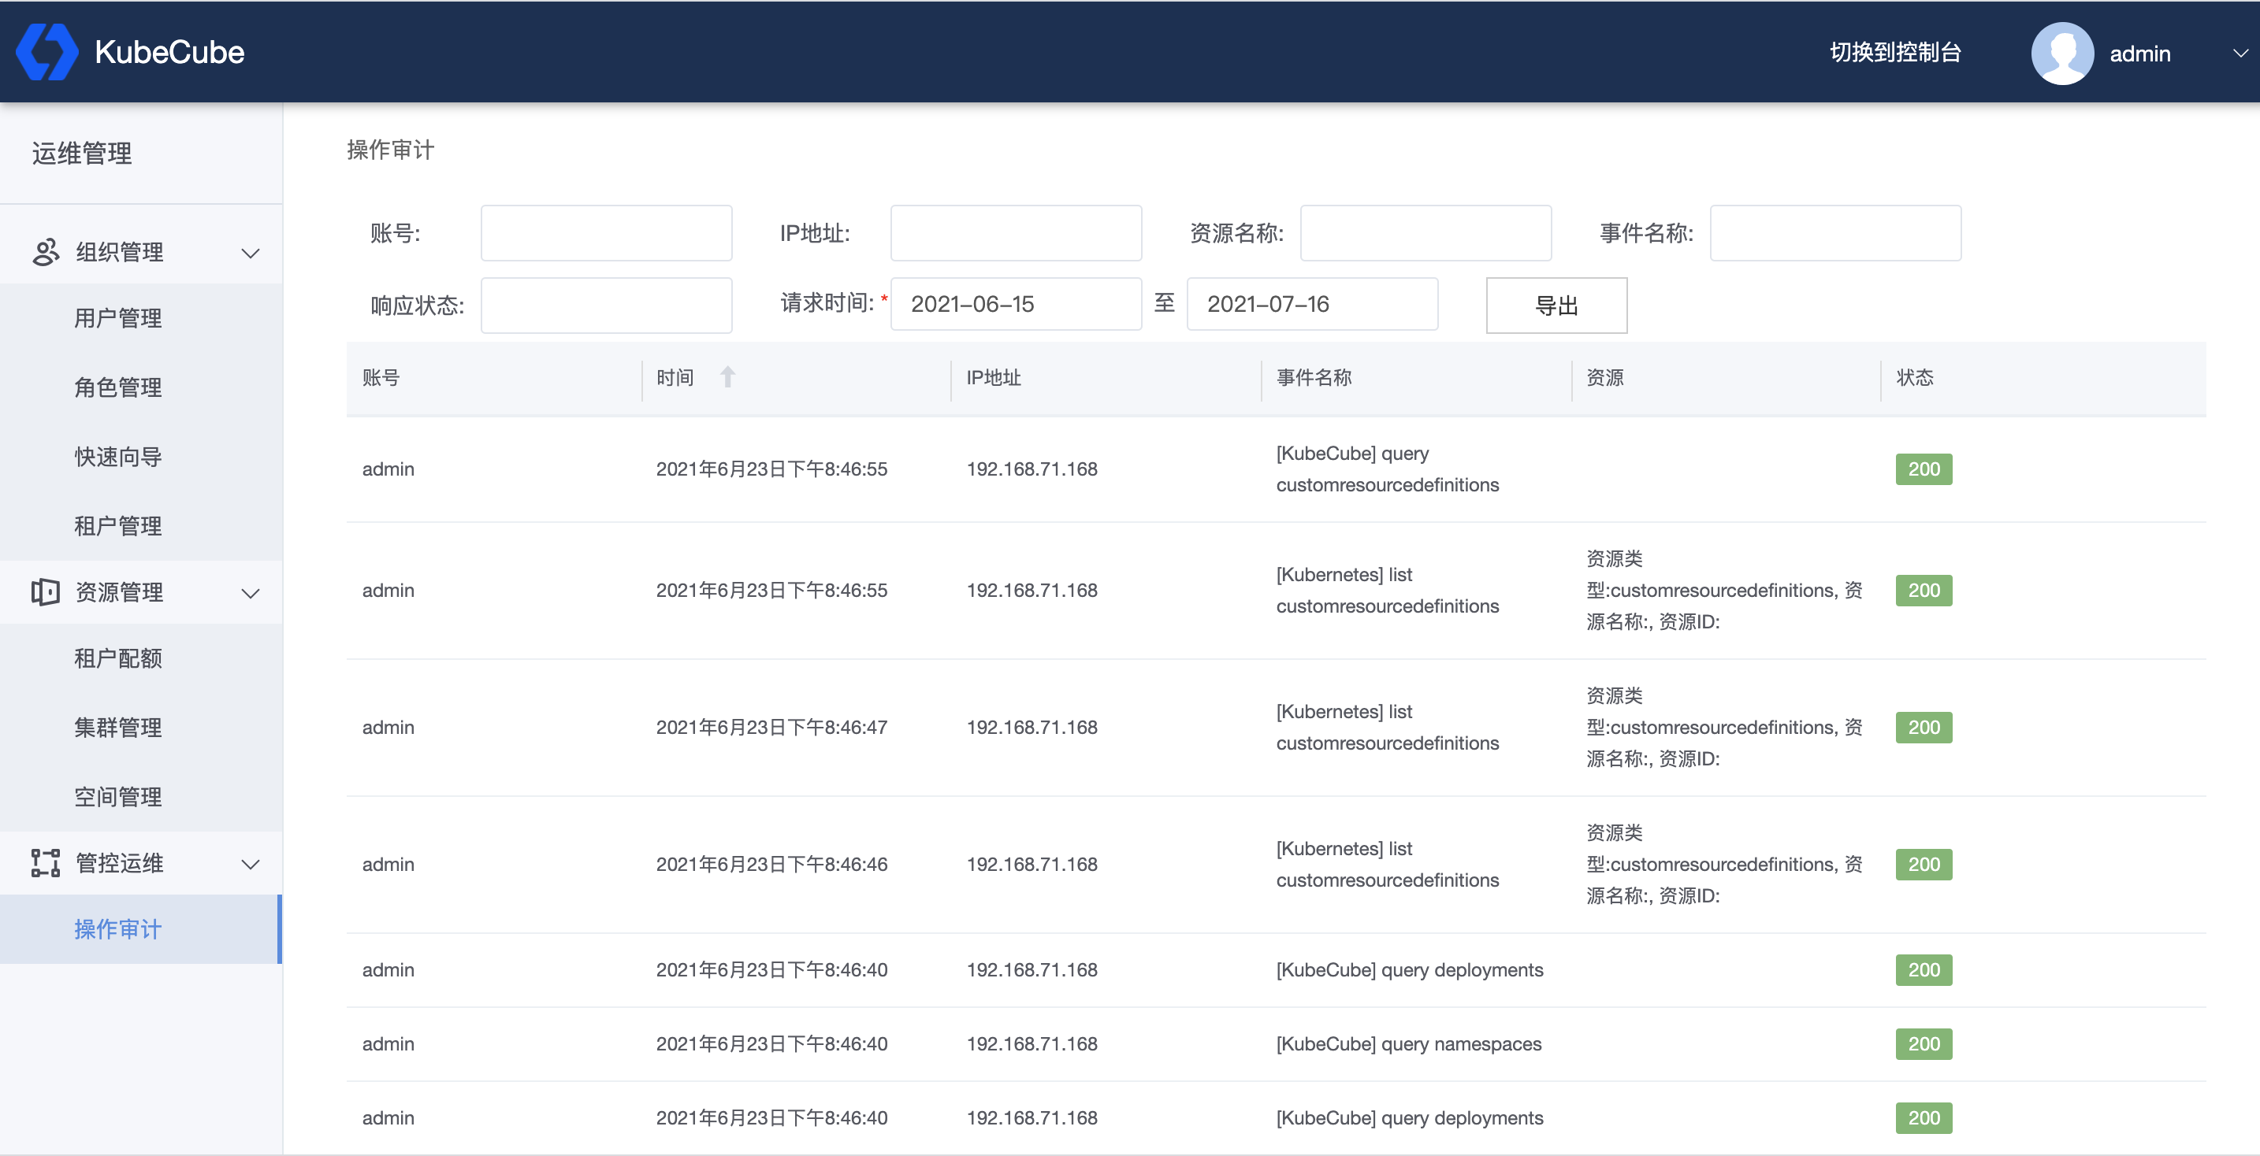Screen dimensions: 2260x1156
Task: Focus the 事件名称 input field
Action: click(x=1835, y=233)
